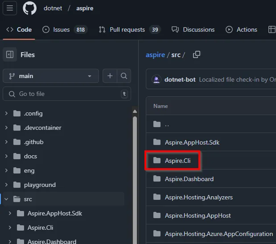
Task: Open the hamburger navigation menu
Action: tap(10, 8)
